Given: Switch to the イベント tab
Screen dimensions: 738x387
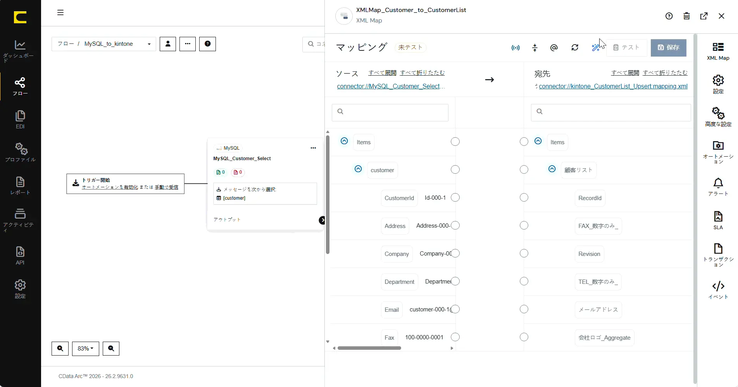Looking at the screenshot, I should [x=718, y=290].
